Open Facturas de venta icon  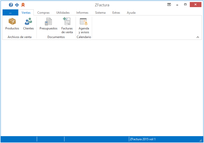click(67, 21)
